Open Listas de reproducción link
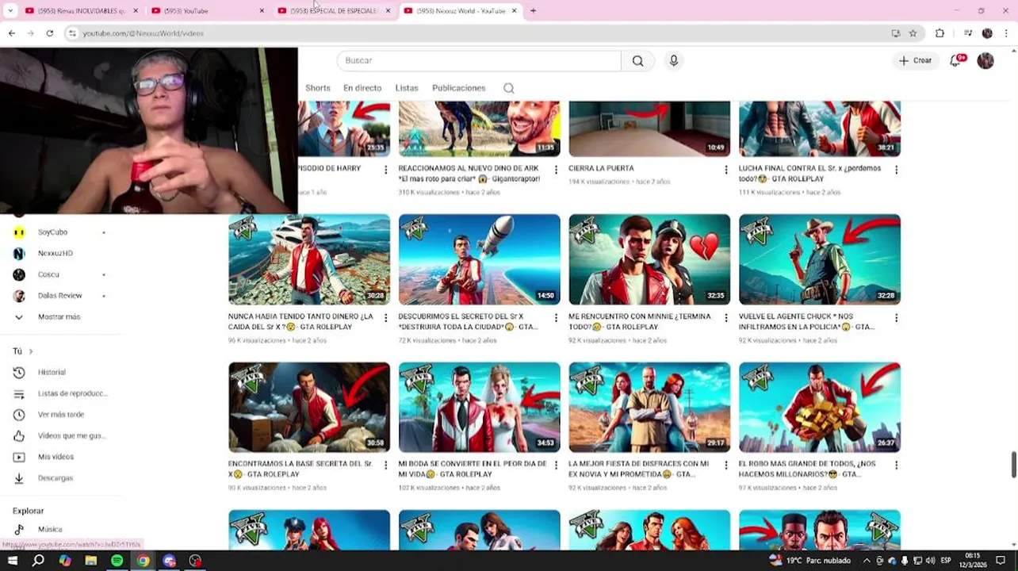The image size is (1018, 571). (x=72, y=393)
